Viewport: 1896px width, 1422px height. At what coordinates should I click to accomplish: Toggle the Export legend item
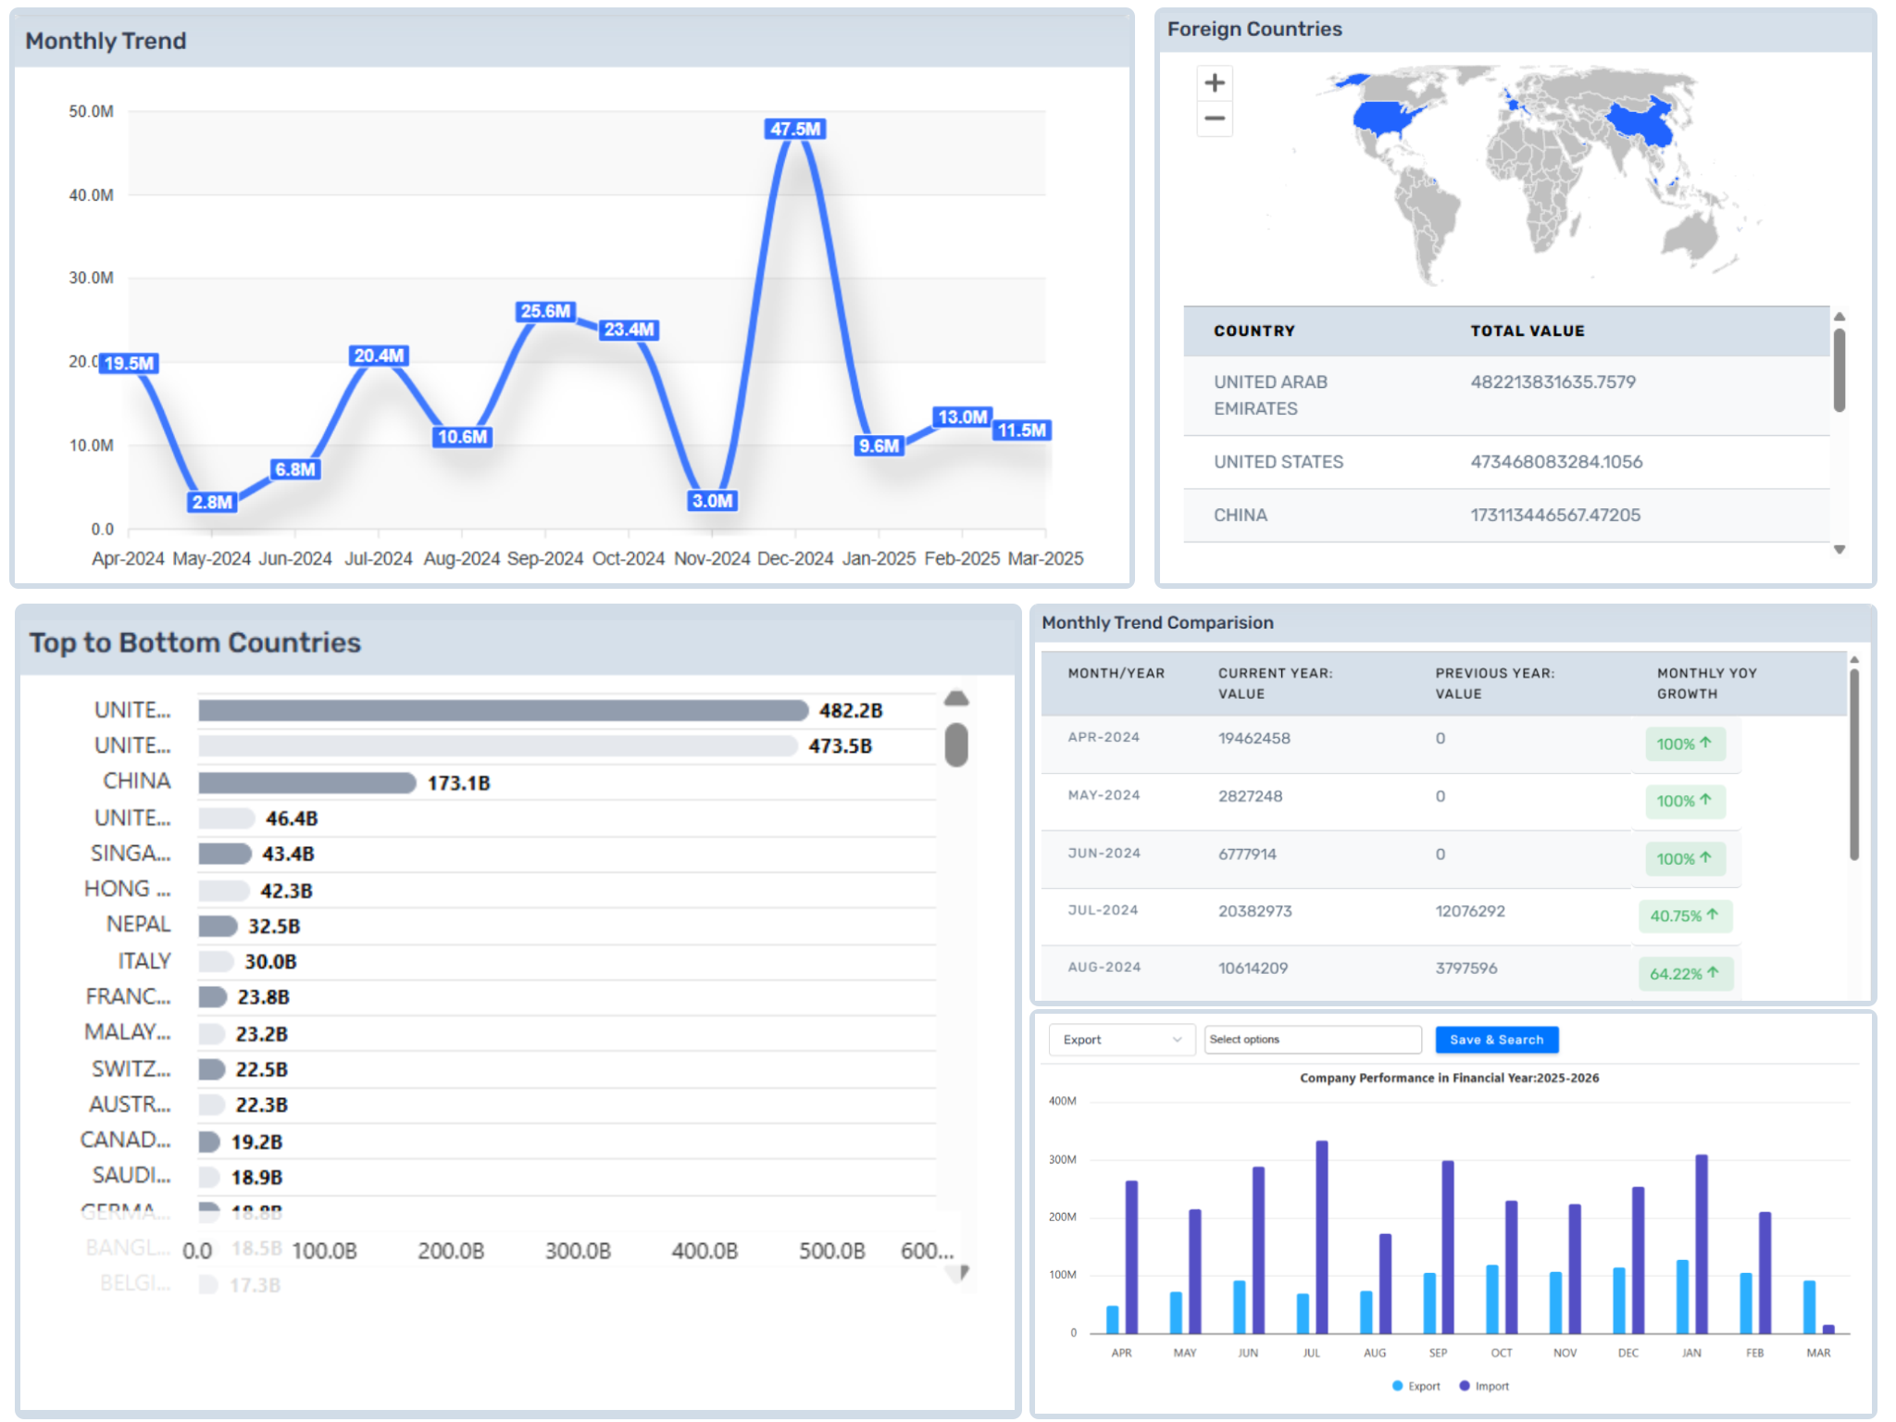(x=1417, y=1386)
